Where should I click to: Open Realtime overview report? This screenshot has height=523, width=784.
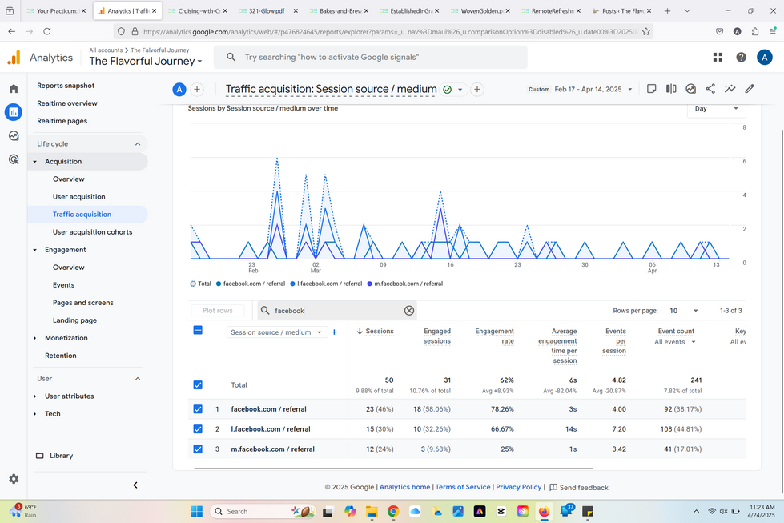(67, 103)
